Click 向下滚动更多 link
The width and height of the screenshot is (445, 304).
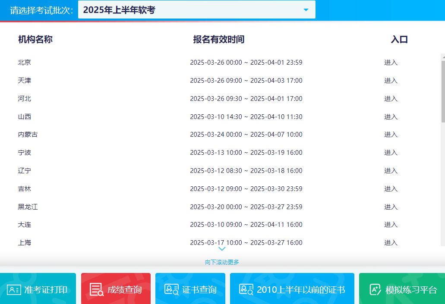(222, 262)
